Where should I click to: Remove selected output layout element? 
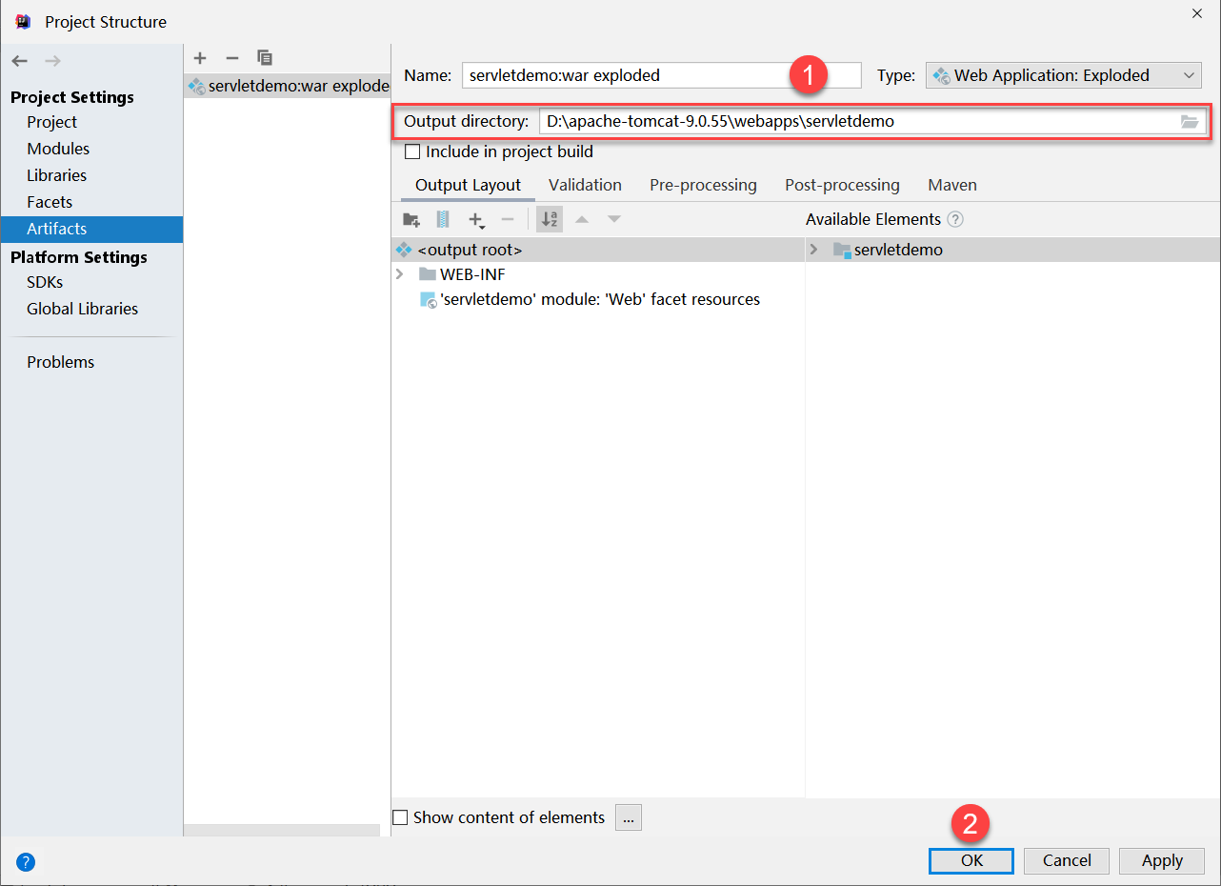click(508, 219)
